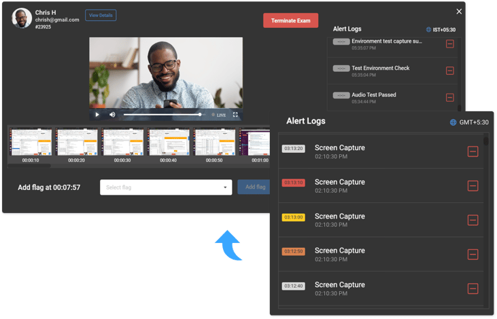This screenshot has height=319, width=497.
Task: Click the Terminate Exam button
Action: tap(291, 20)
